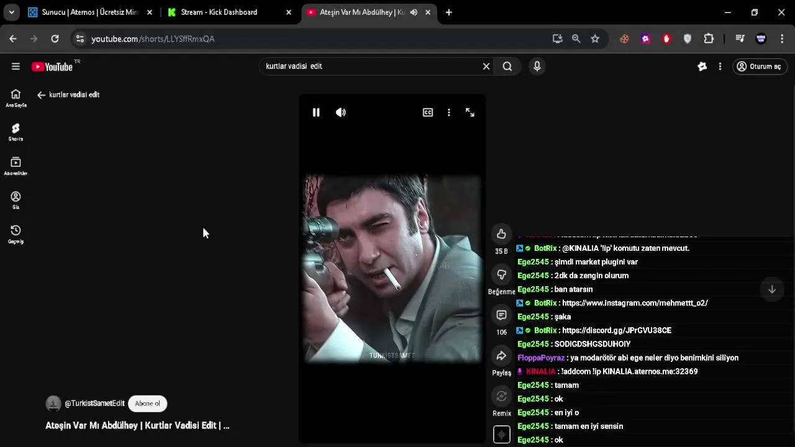Click the '2dk da zengin olurum' chat message
This screenshot has height=447, width=795.
click(x=591, y=276)
